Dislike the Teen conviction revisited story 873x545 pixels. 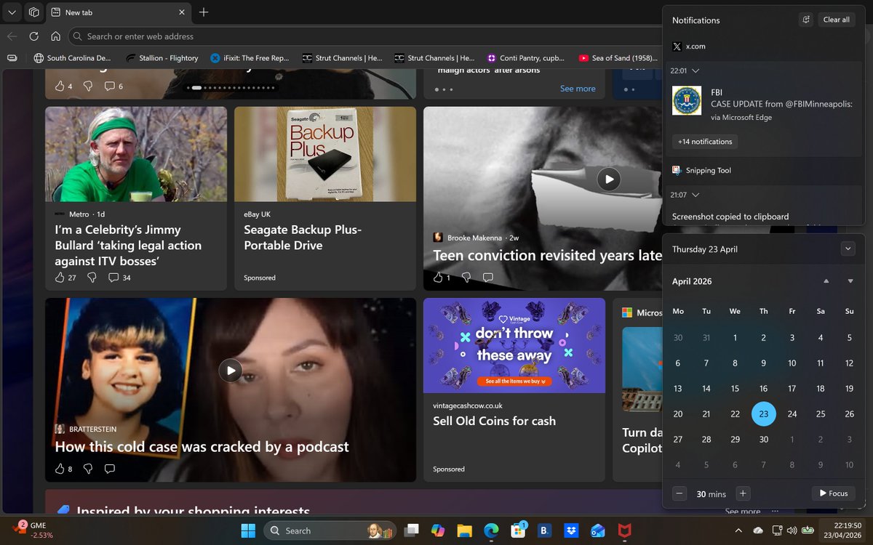(x=466, y=278)
